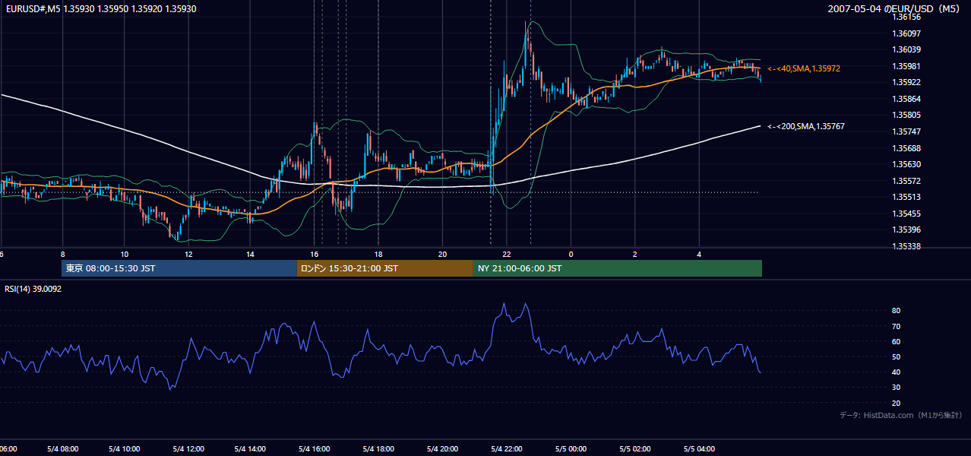Click price axis label 1.35981
Viewport: 971px width, 456px height.
pos(906,66)
